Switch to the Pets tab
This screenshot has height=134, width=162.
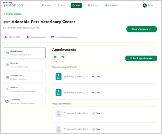(61, 5)
